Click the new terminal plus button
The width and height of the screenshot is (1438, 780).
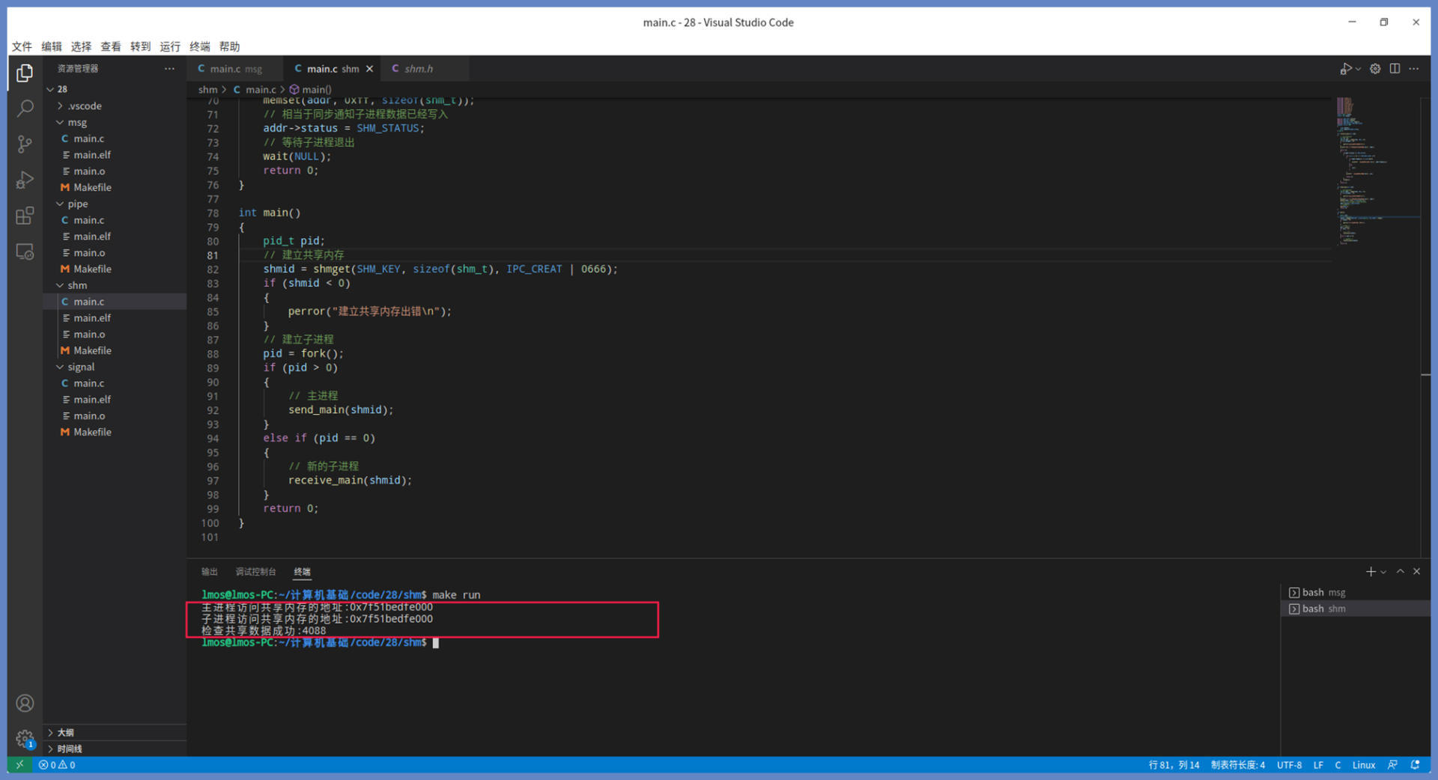[x=1370, y=572]
